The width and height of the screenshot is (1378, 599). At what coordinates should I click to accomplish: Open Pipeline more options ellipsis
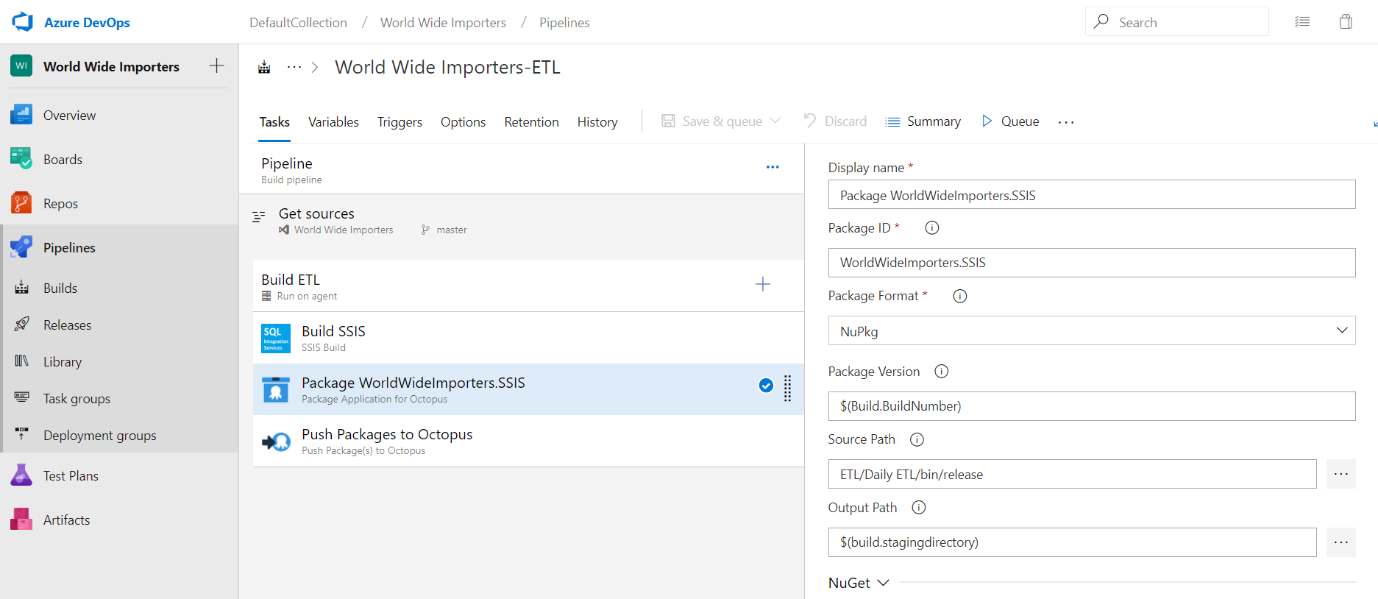tap(773, 167)
